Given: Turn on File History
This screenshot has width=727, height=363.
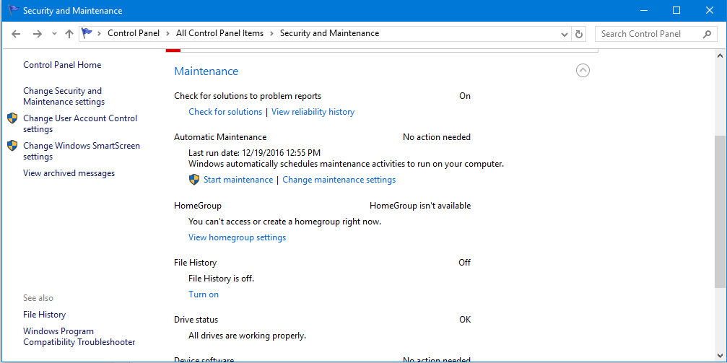Looking at the screenshot, I should pos(204,294).
